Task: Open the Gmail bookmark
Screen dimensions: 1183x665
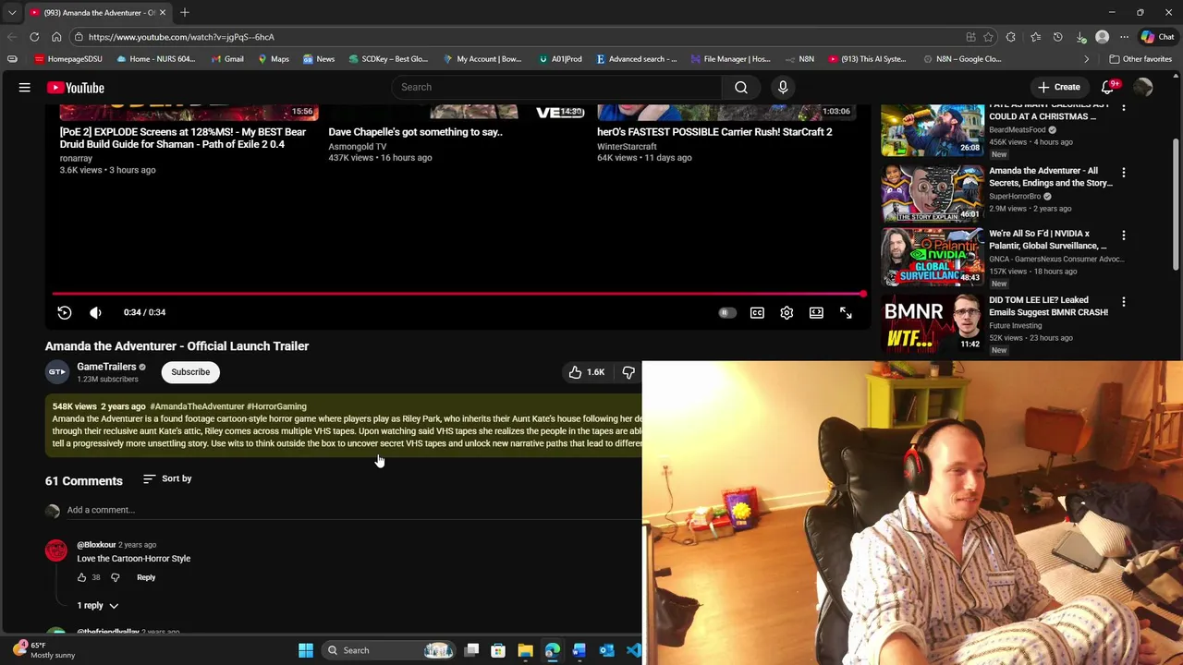Action: click(x=227, y=59)
